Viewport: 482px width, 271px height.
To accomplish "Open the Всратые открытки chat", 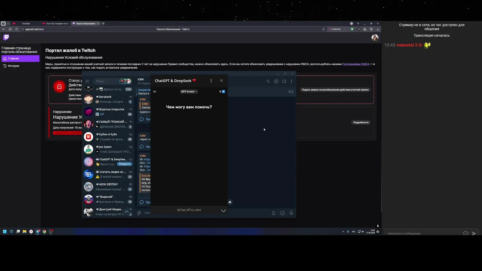I will point(108,112).
